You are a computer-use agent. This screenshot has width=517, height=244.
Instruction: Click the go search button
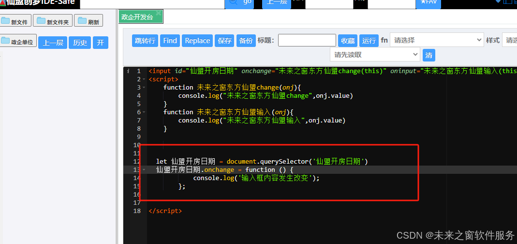[x=240, y=3]
